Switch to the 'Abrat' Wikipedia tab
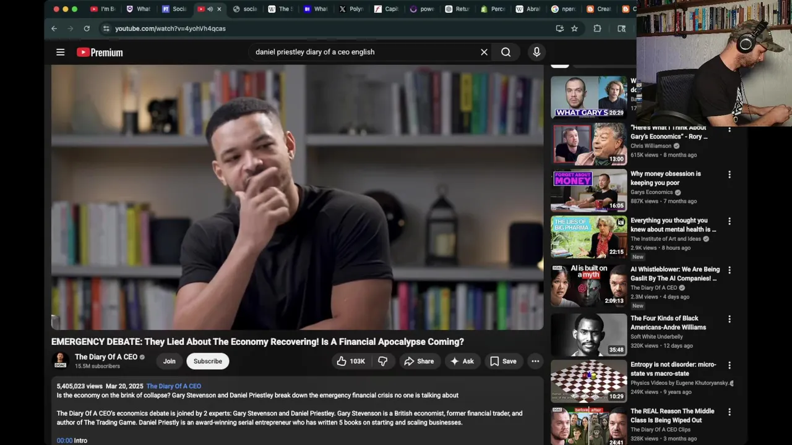Image resolution: width=792 pixels, height=445 pixels. point(528,9)
